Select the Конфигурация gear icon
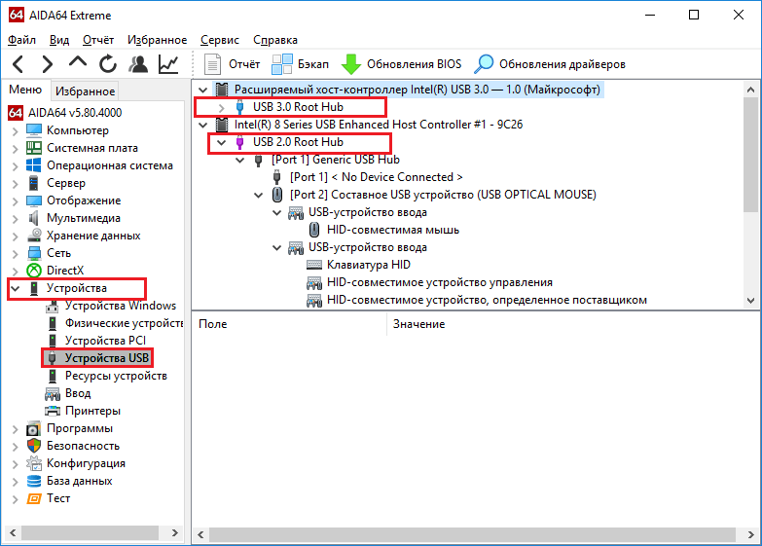762x546 pixels. pyautogui.click(x=34, y=463)
